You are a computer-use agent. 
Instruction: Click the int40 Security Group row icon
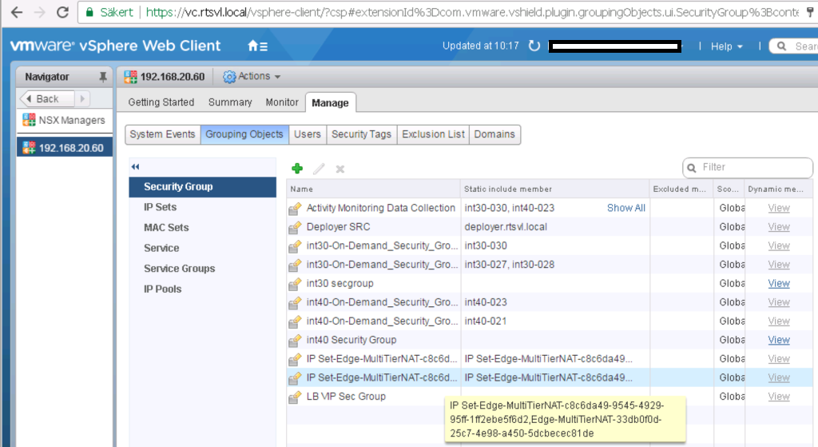coord(295,340)
